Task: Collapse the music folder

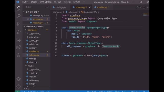Action: (26, 66)
